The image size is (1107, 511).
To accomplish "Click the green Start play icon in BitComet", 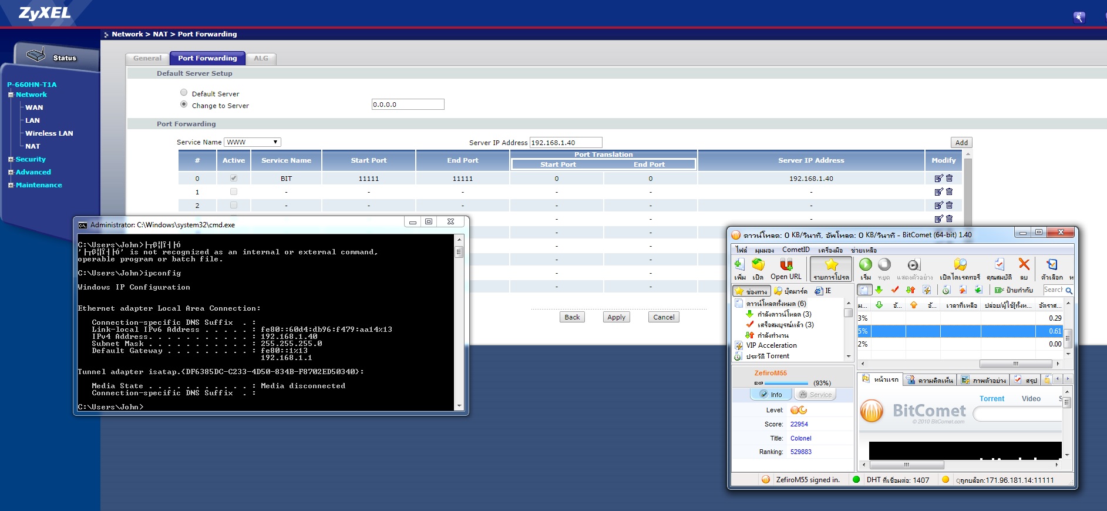I will pos(866,264).
